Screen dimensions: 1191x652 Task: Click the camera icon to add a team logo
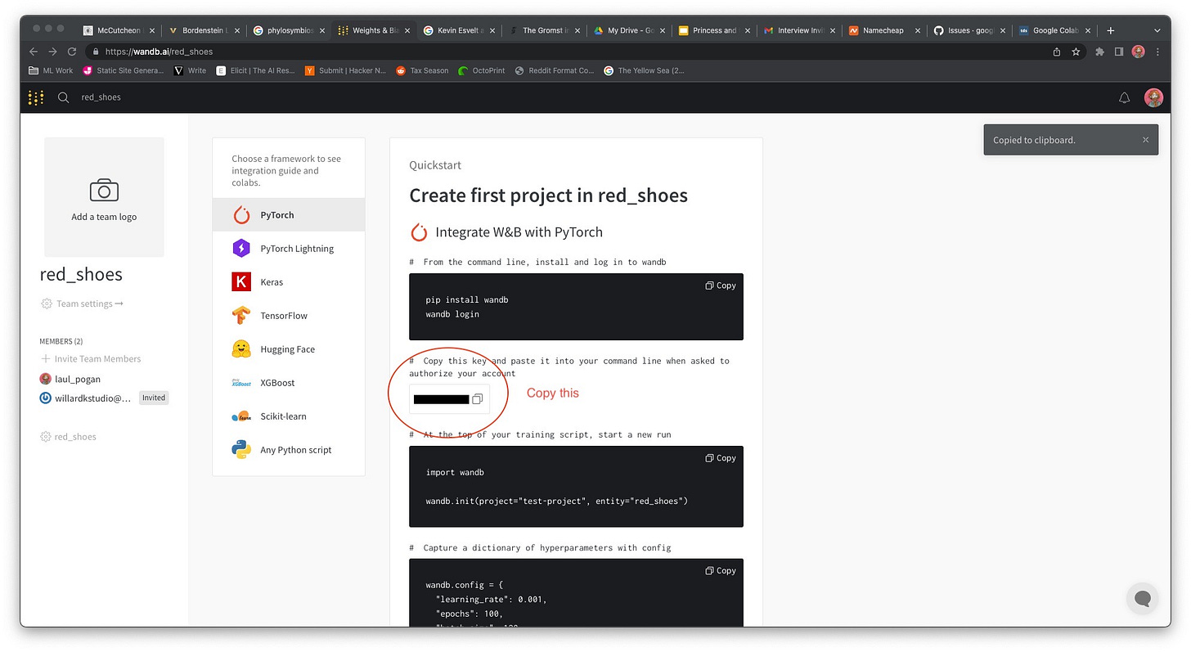tap(104, 191)
